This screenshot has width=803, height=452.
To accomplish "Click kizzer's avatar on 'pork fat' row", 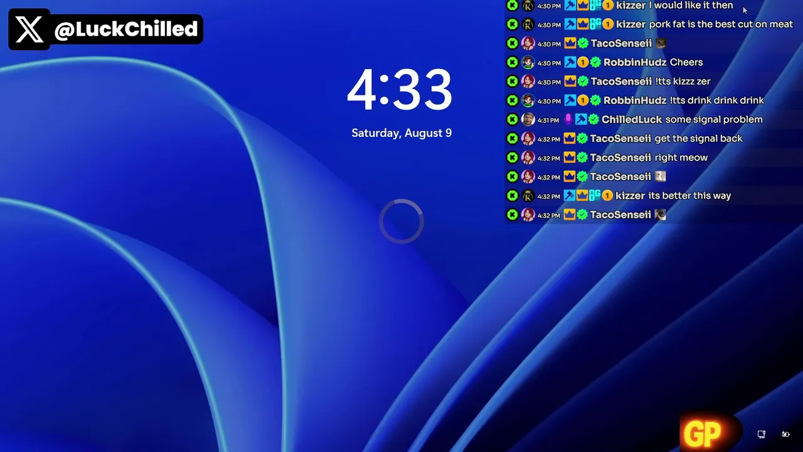I will 528,24.
